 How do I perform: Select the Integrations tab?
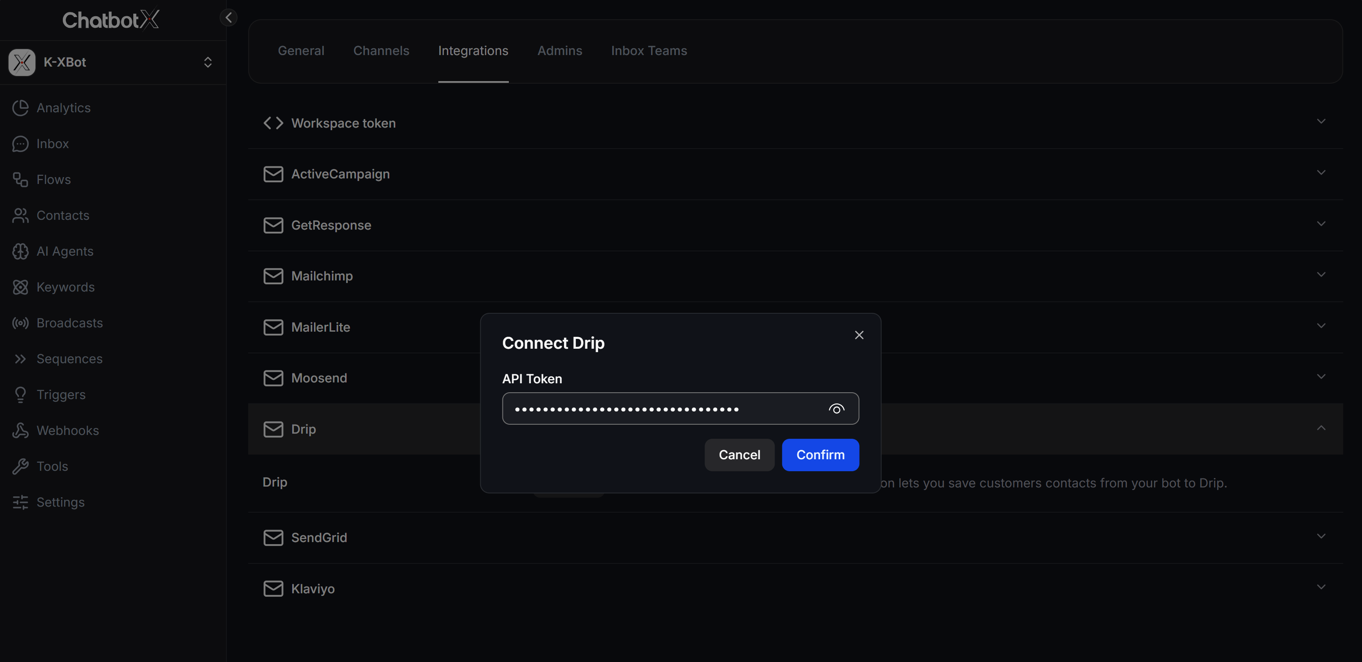(x=473, y=51)
